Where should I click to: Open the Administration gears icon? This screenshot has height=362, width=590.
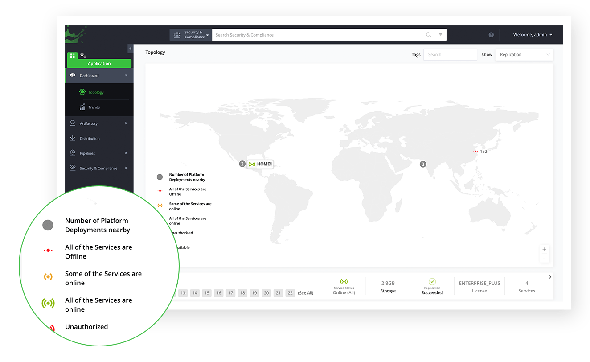[83, 56]
